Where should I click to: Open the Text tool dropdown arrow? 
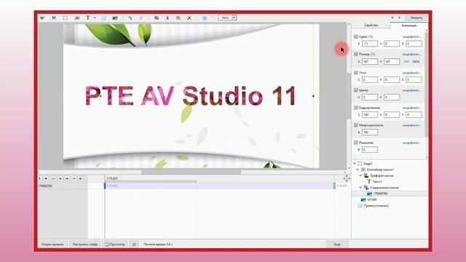click(95, 17)
